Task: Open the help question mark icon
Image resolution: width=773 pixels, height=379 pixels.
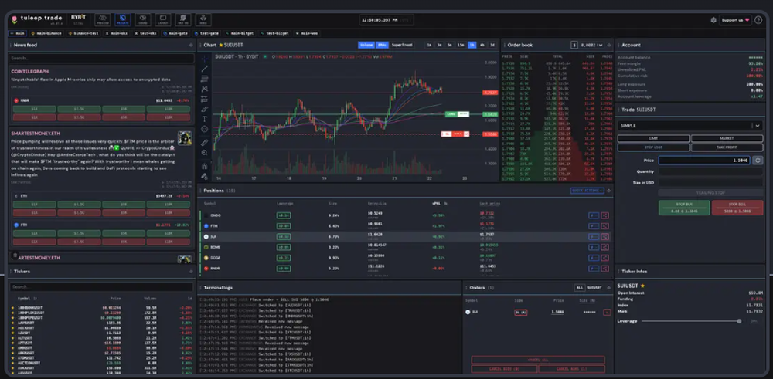Action: [758, 20]
